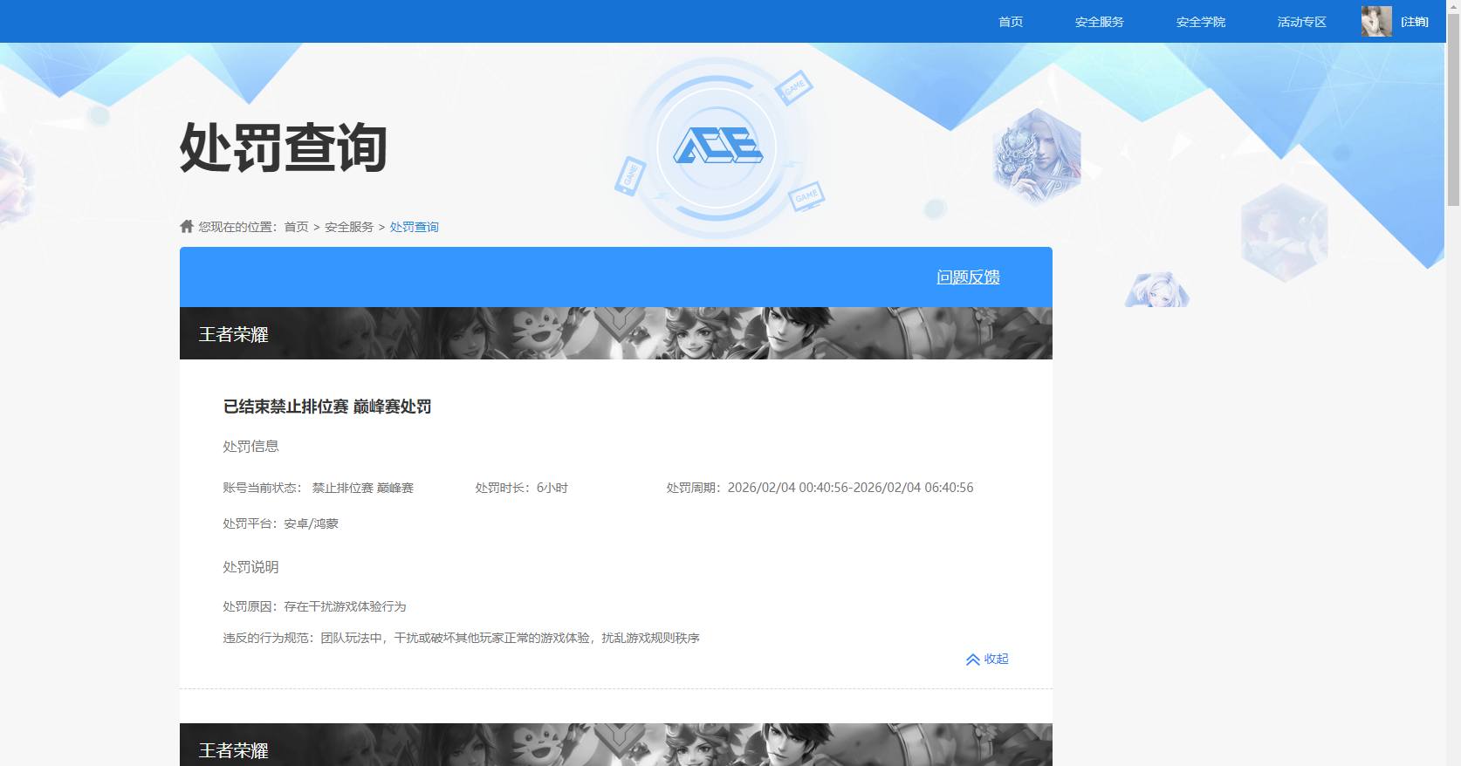Open the 活动专区 navigation item
1461x766 pixels.
click(x=1302, y=22)
